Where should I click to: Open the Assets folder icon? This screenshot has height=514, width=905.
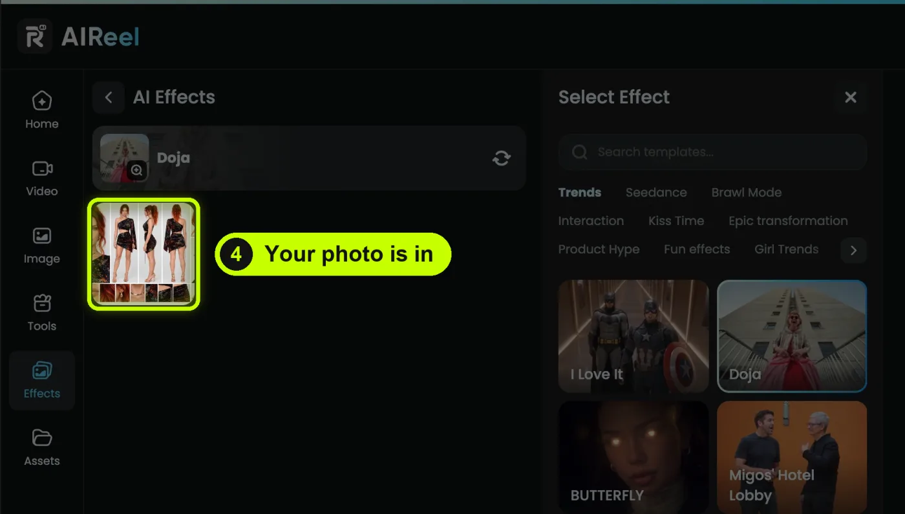click(x=42, y=438)
